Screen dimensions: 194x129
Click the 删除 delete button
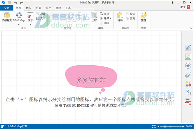tap(105, 23)
